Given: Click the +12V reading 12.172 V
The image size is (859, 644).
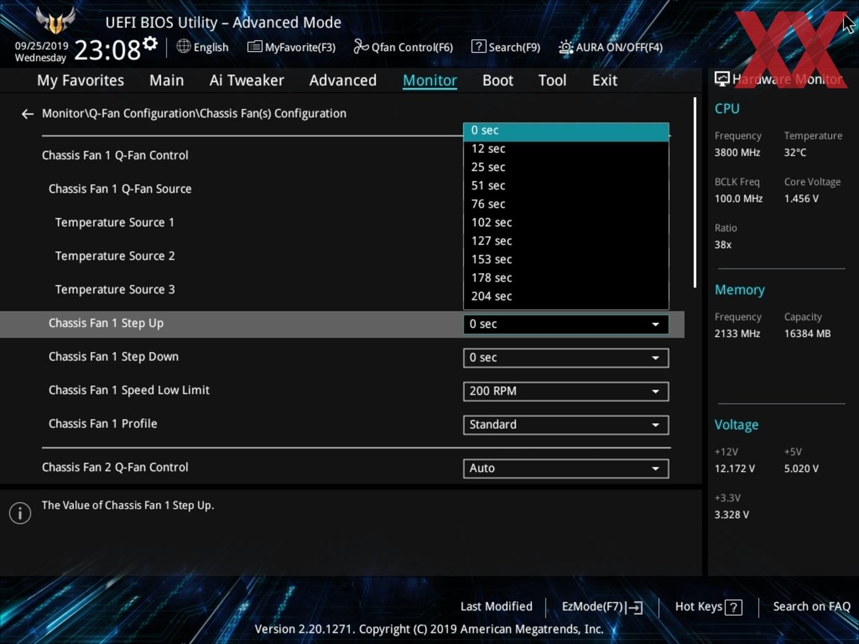Looking at the screenshot, I should pyautogui.click(x=735, y=468).
